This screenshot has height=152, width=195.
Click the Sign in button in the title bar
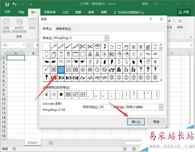tap(145, 4)
